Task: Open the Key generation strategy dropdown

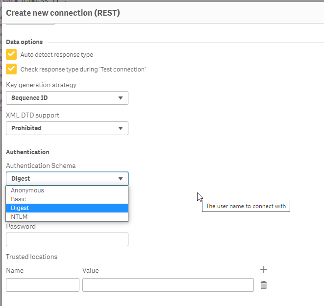Action: click(x=67, y=98)
